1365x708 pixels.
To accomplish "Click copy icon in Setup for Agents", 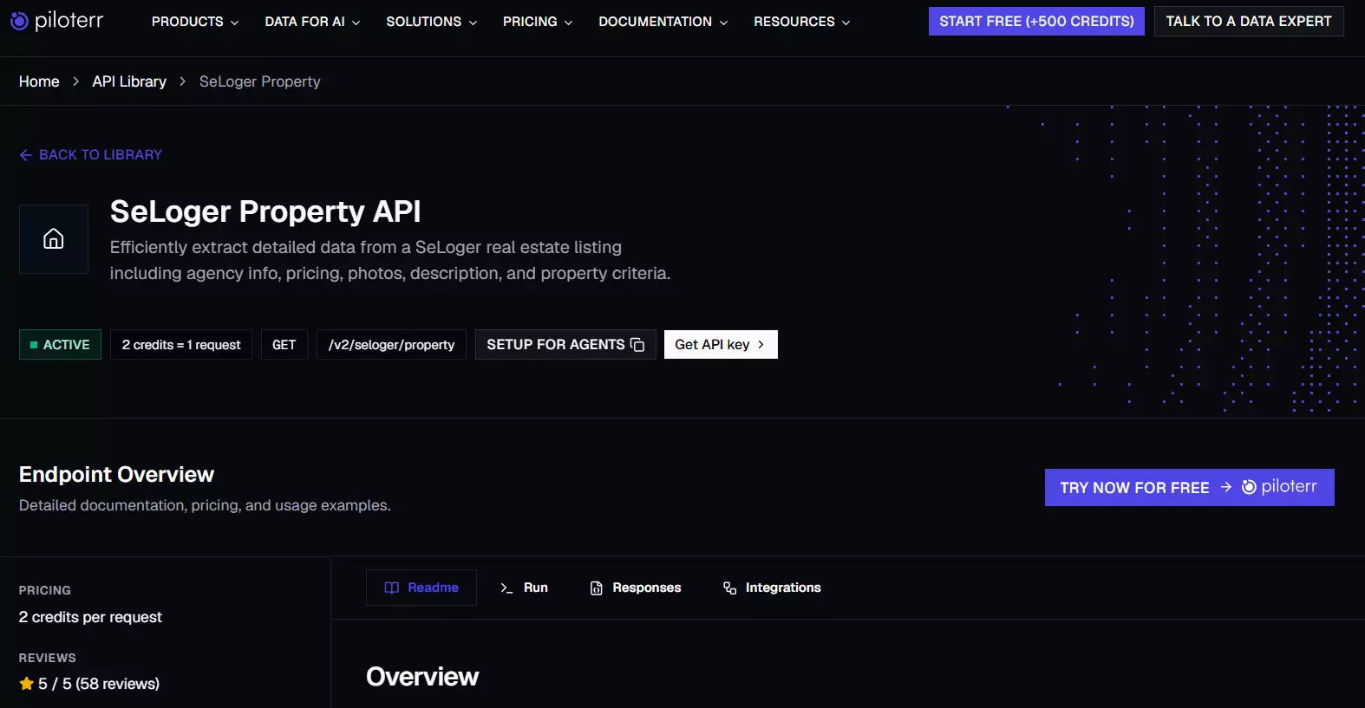I will [x=637, y=345].
